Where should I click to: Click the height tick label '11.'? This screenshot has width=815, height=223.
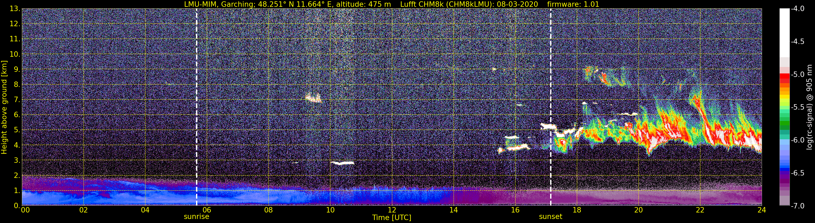pyautogui.click(x=15, y=39)
